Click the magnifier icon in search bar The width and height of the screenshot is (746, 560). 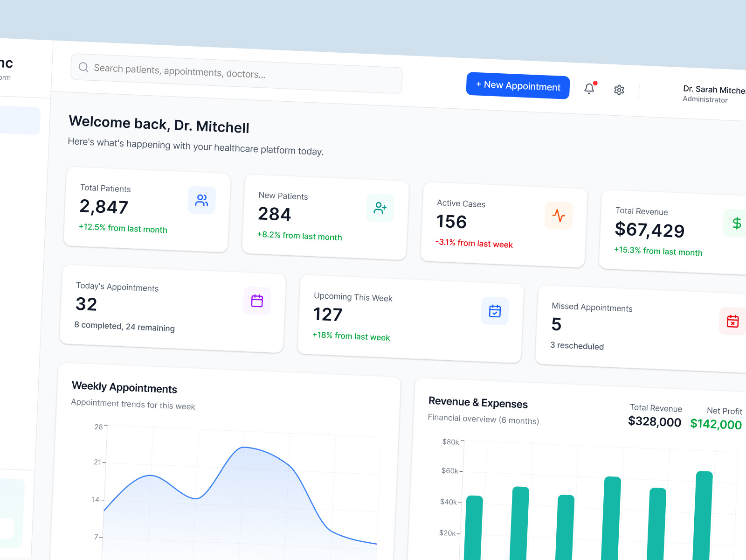click(83, 67)
